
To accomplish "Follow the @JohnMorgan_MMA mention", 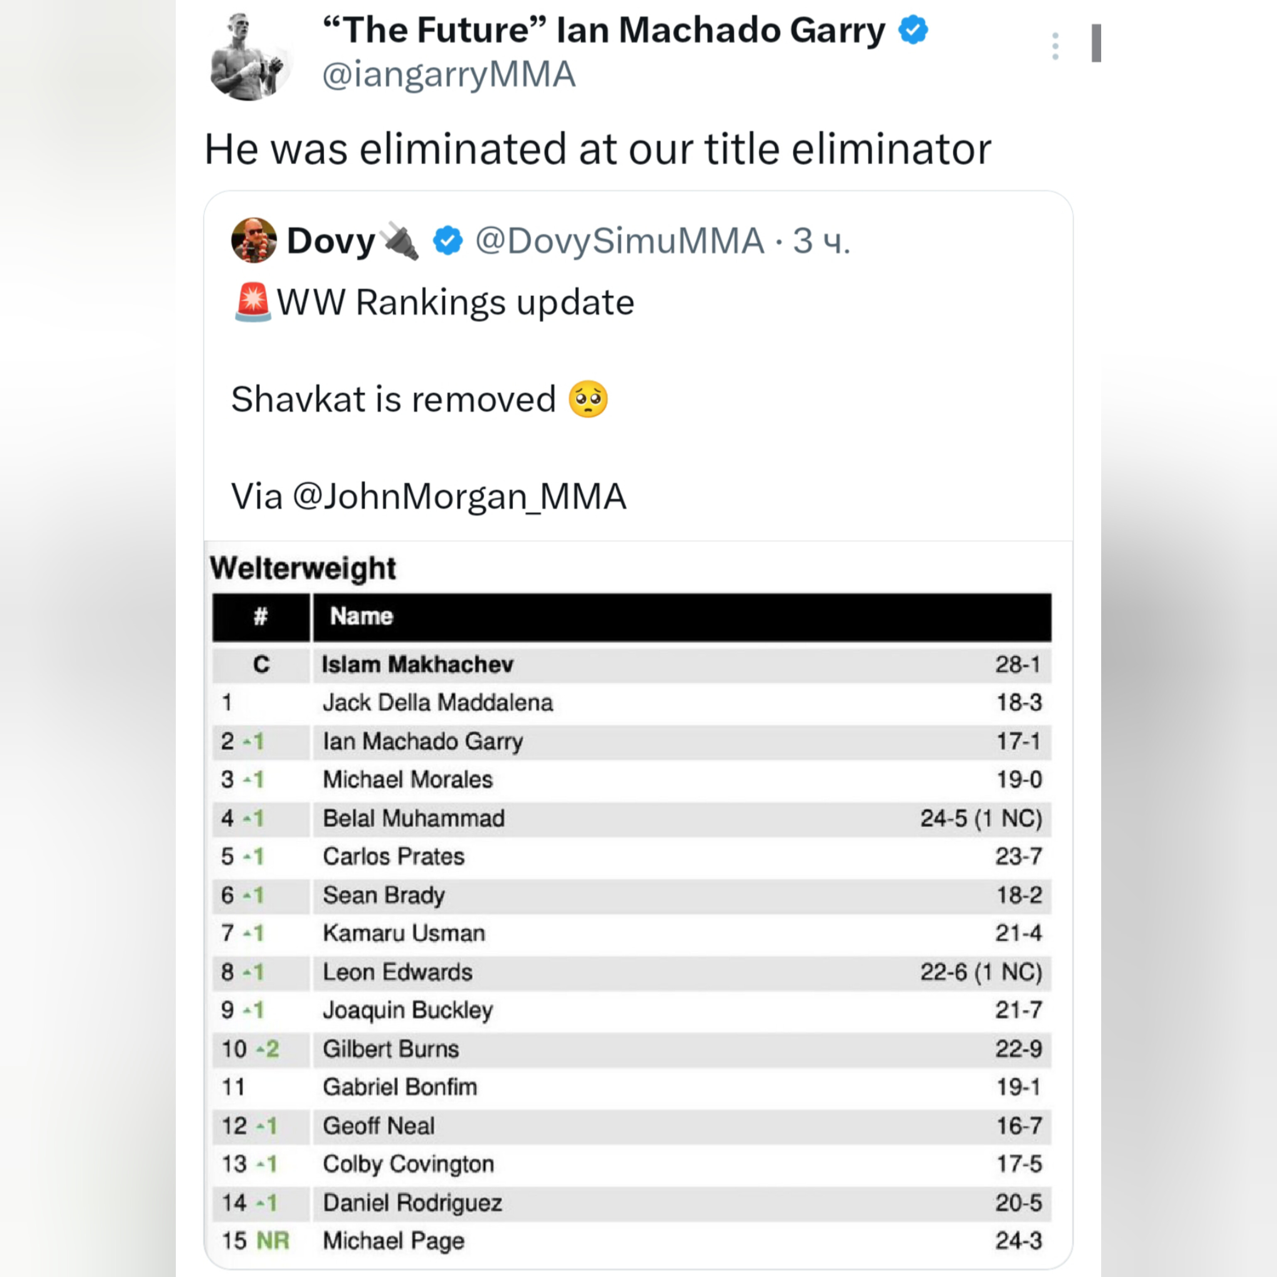I will (x=459, y=496).
